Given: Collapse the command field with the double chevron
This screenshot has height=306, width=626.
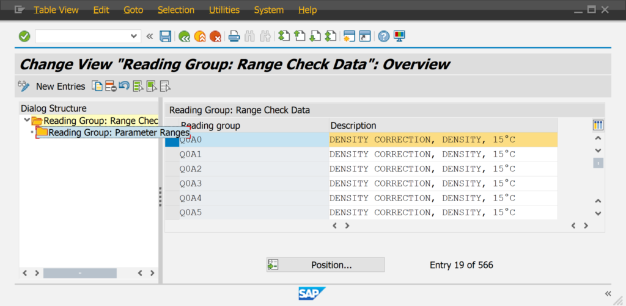Looking at the screenshot, I should pyautogui.click(x=149, y=37).
